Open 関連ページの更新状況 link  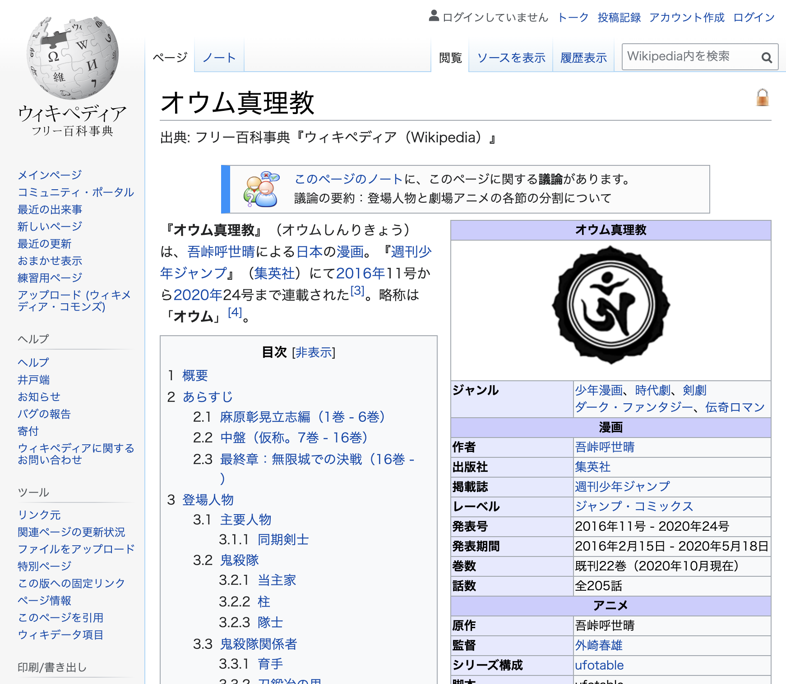click(71, 532)
